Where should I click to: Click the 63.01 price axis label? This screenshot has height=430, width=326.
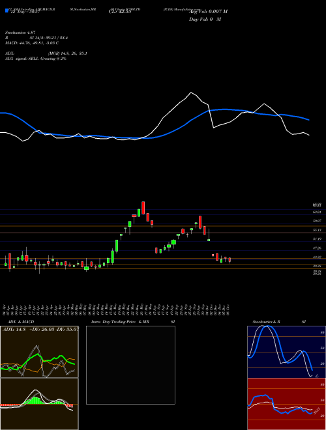[318, 212]
